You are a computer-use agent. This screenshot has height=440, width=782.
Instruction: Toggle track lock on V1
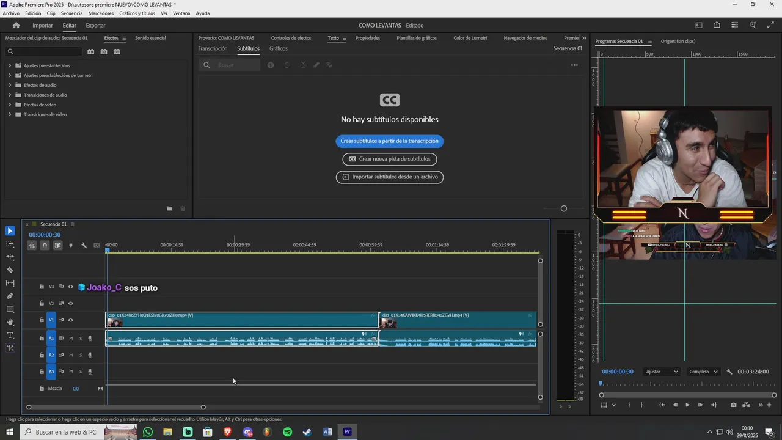tap(42, 320)
